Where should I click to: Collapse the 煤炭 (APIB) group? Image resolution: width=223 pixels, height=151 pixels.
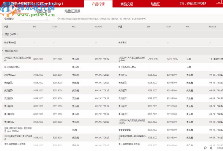pyautogui.click(x=3, y=34)
